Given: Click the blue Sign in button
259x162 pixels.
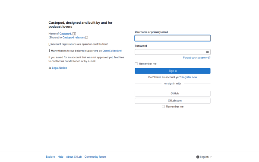Looking at the screenshot, I should pos(173,71).
